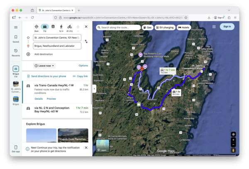Open Google apps grid
This screenshot has width=249, height=169.
(214, 27)
